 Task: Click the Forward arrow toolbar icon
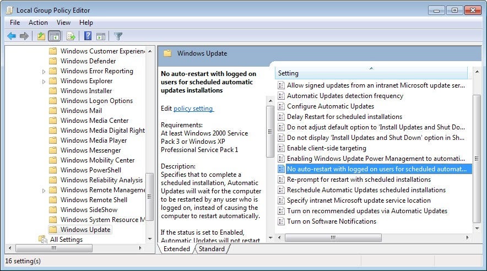24,36
